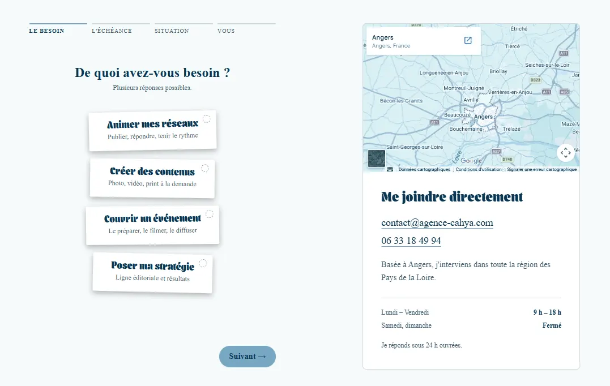Tick the 'Couvrir un événement' checkbox circle
This screenshot has height=386, width=610.
[210, 214]
